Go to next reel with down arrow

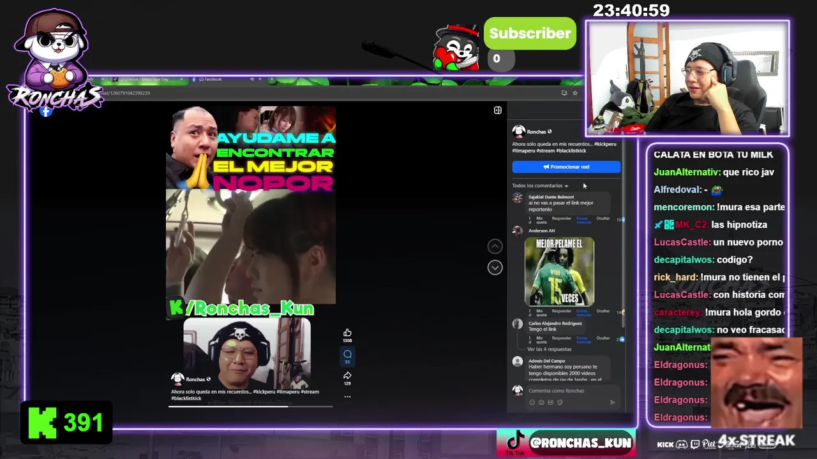point(495,268)
